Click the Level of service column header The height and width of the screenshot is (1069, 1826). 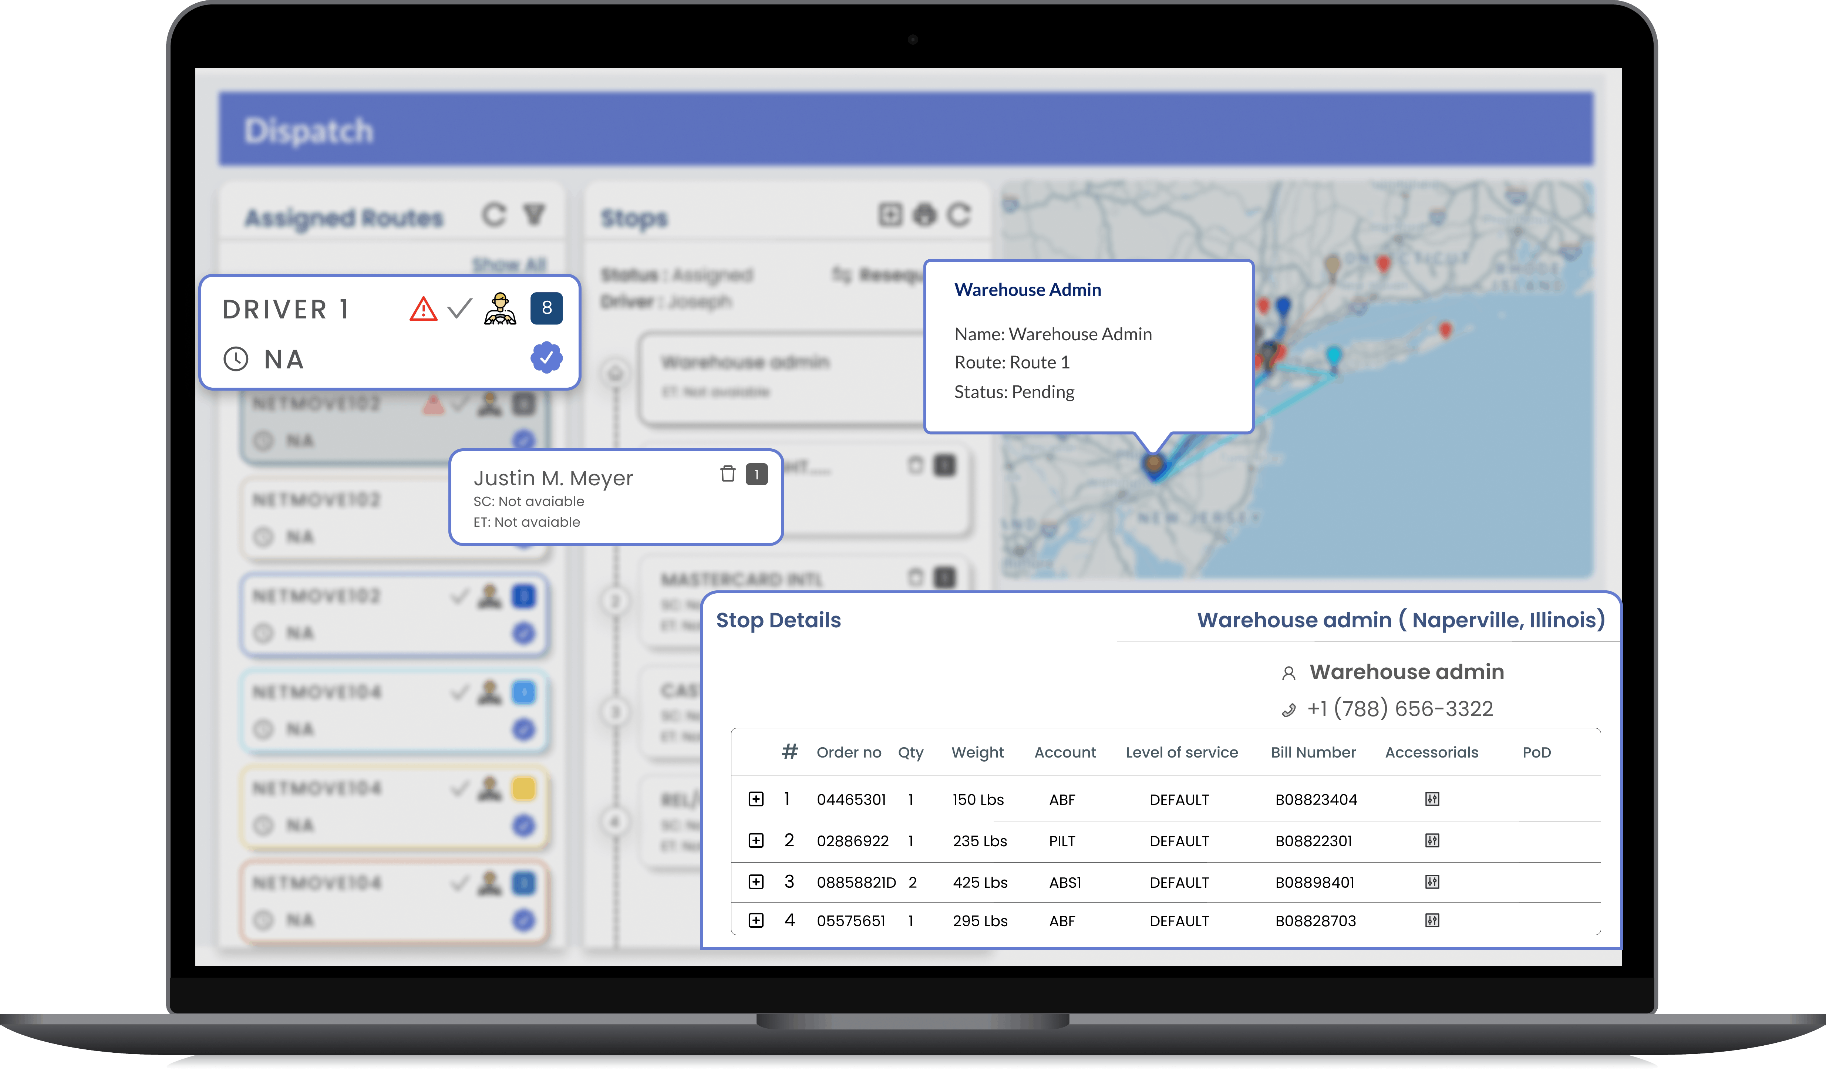1181,752
